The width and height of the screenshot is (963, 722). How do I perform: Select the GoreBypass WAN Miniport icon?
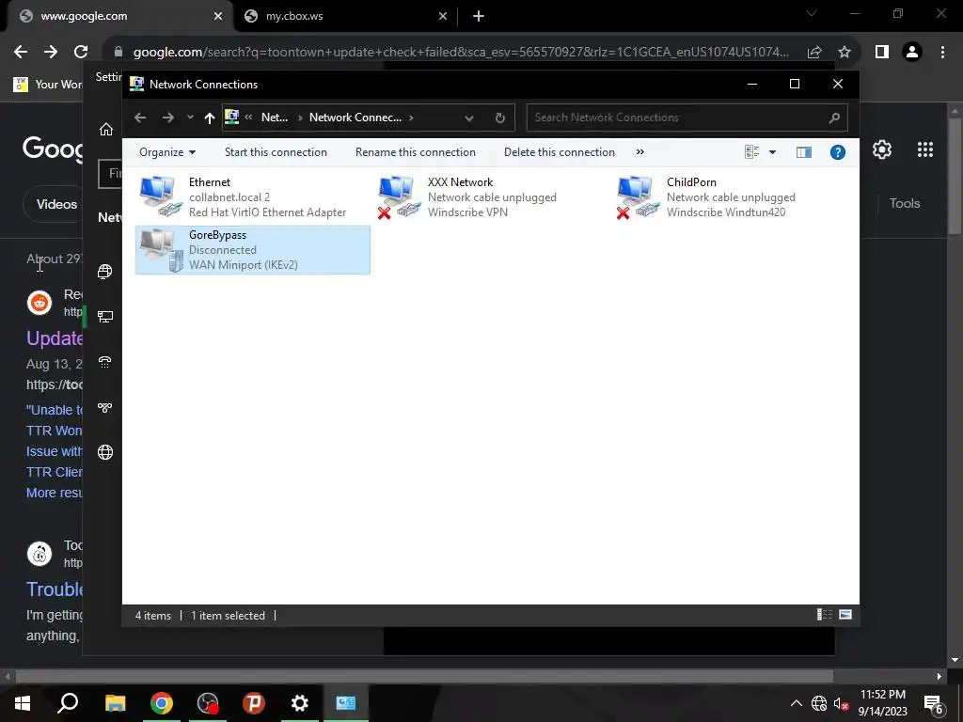click(x=161, y=249)
